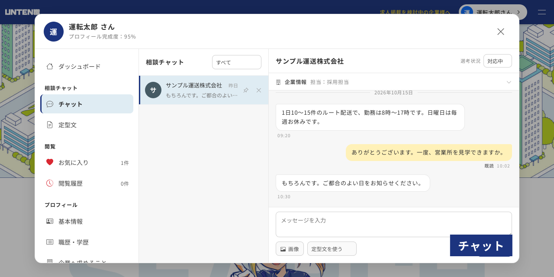The width and height of the screenshot is (554, 277).
Task: Click the ご都合のよい日をお知らせください message
Action: (353, 183)
